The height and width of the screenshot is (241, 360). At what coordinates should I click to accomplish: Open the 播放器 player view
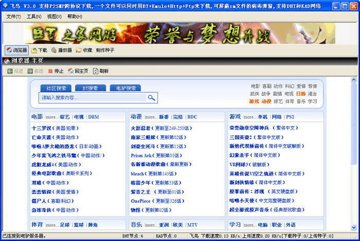pos(62,50)
